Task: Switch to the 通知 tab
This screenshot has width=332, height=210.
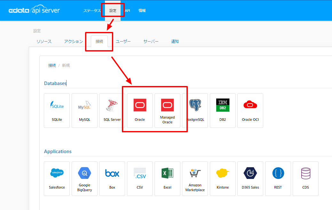Action: 175,42
